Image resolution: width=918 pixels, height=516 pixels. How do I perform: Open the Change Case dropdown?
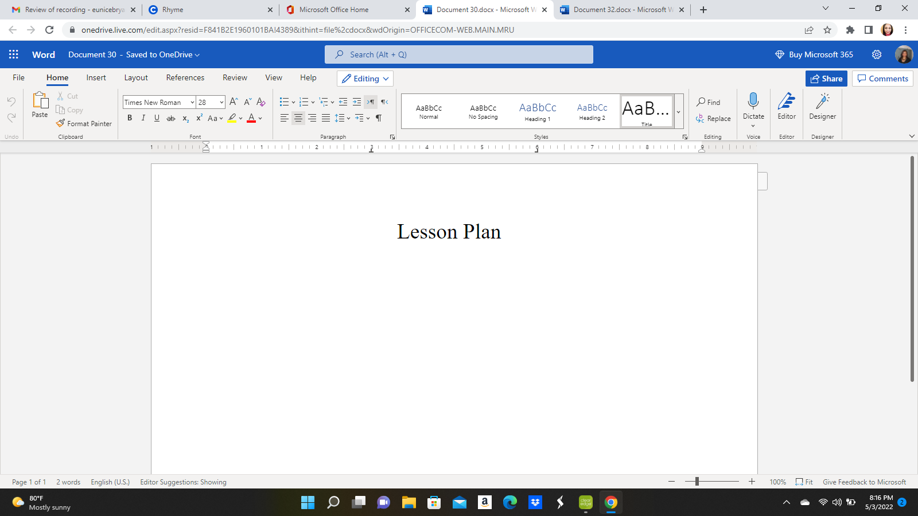(x=215, y=118)
